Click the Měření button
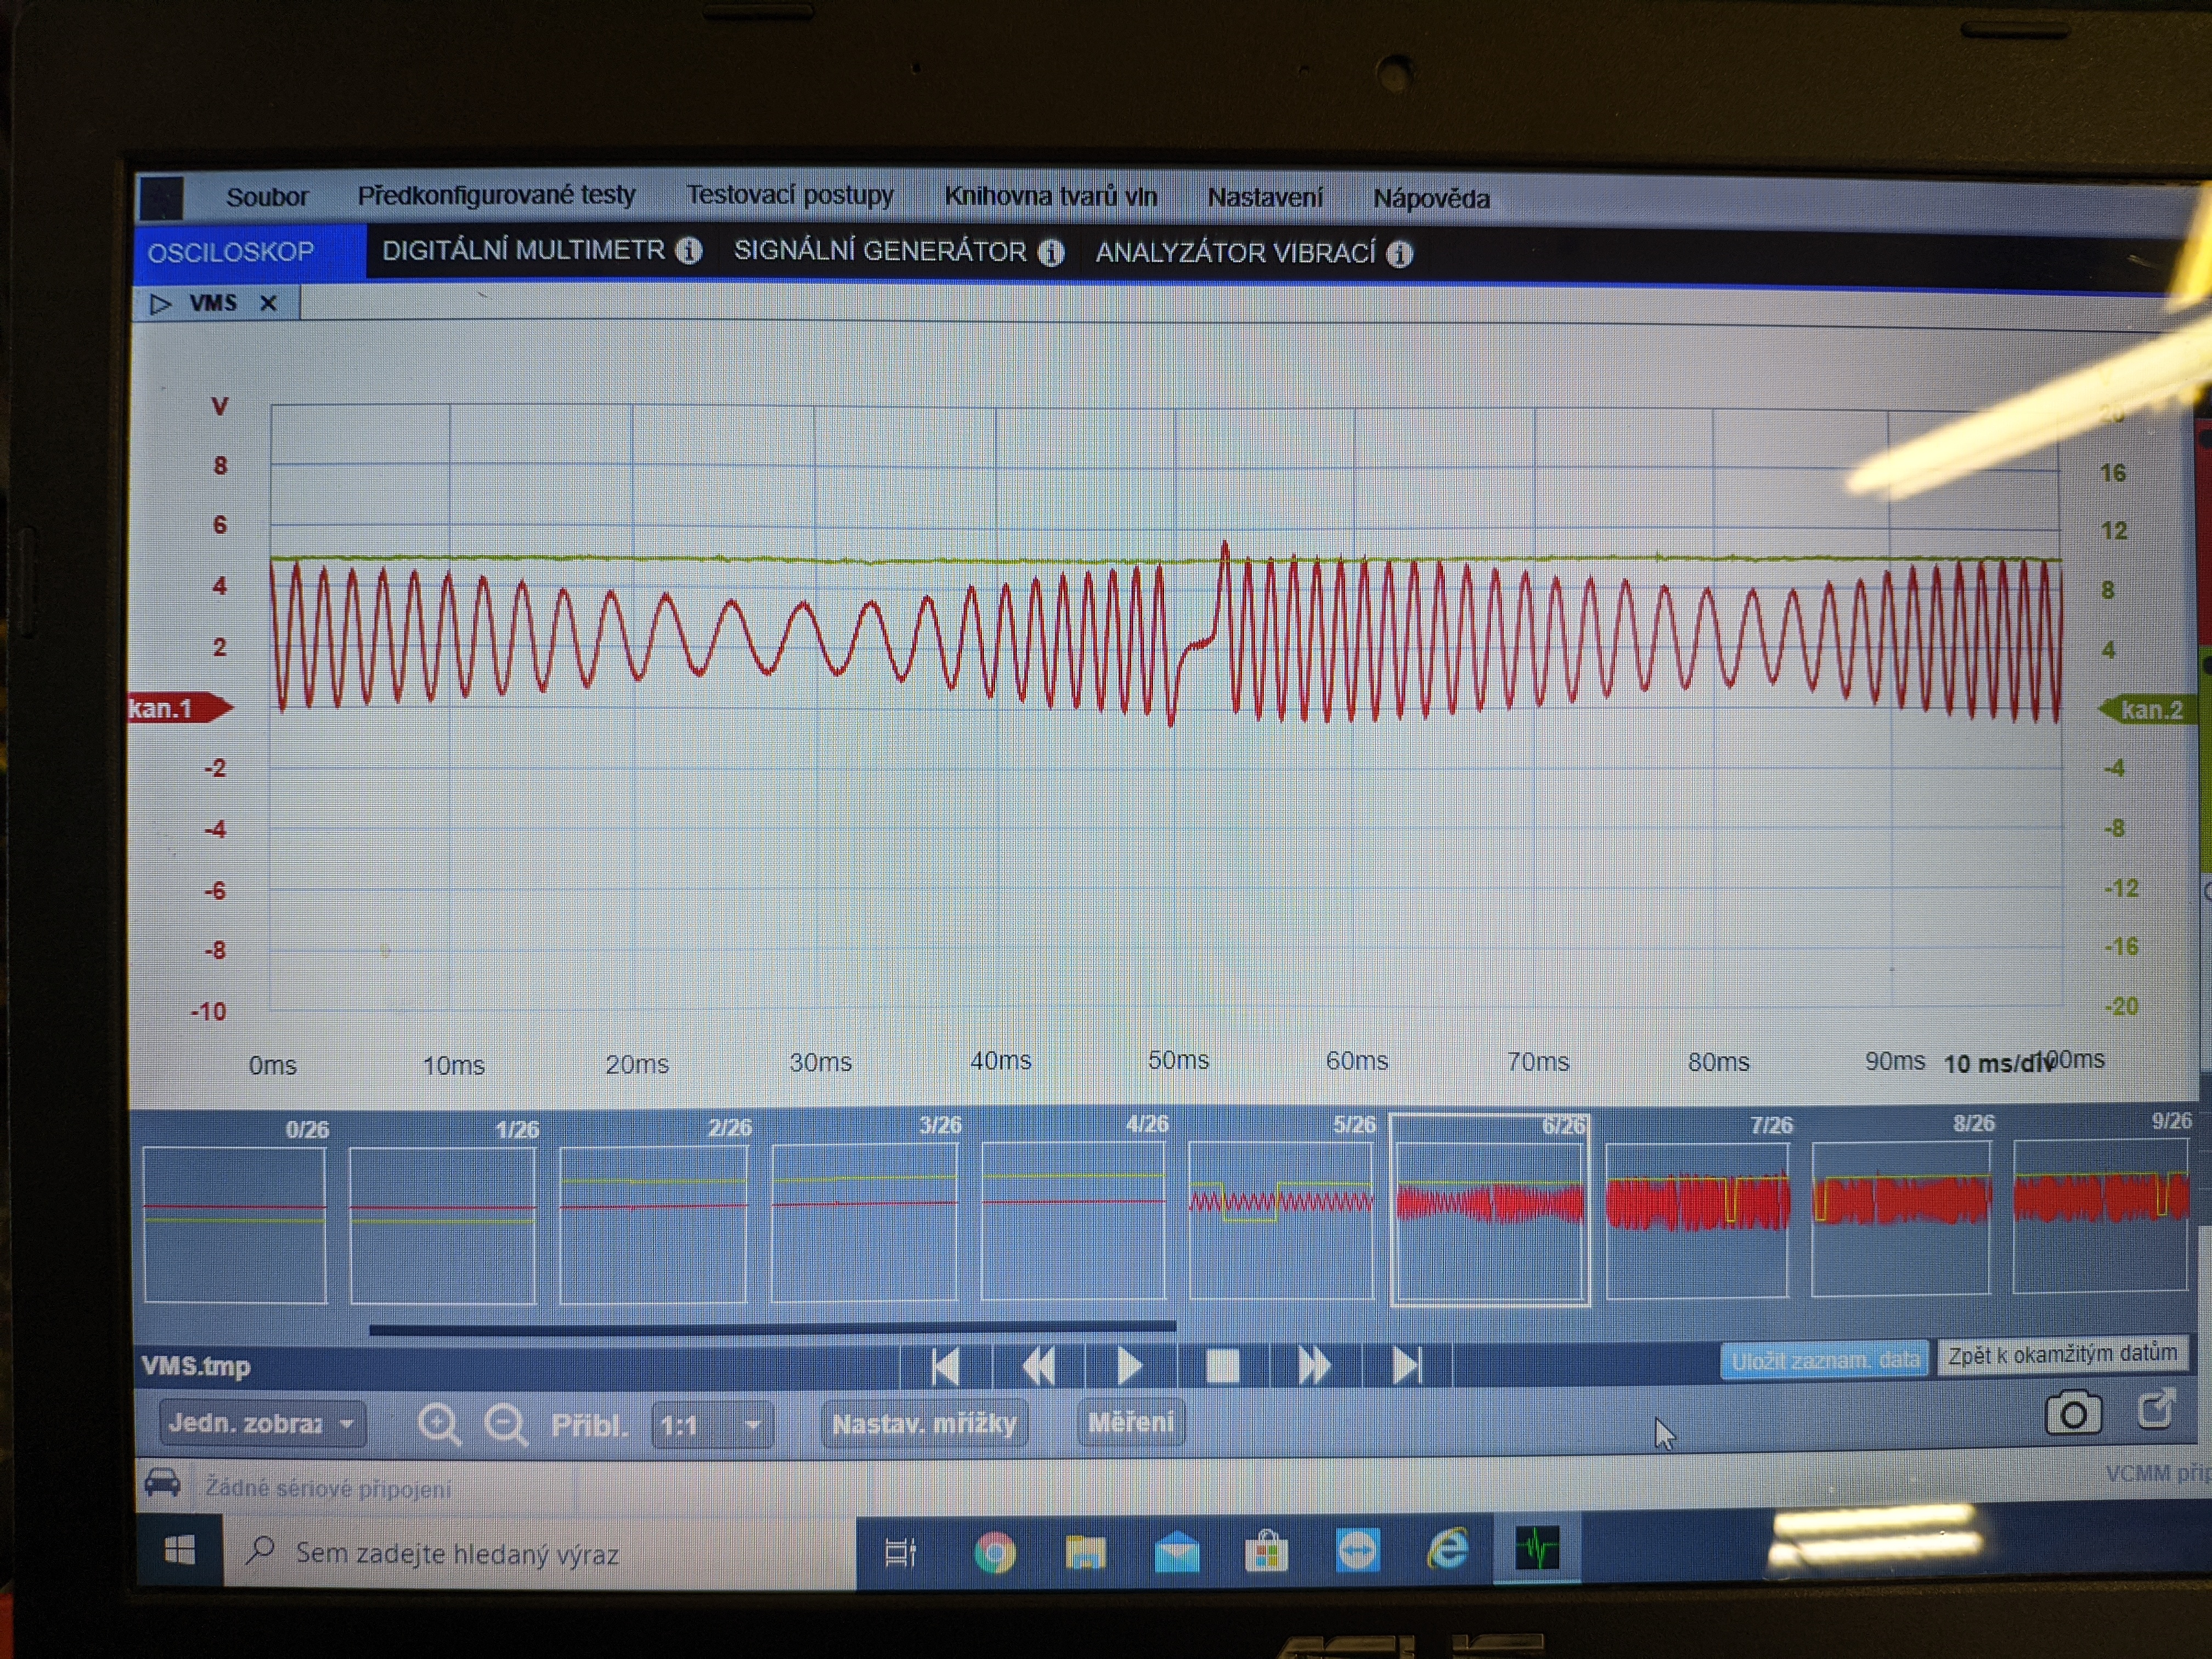2212x1659 pixels. [1130, 1422]
